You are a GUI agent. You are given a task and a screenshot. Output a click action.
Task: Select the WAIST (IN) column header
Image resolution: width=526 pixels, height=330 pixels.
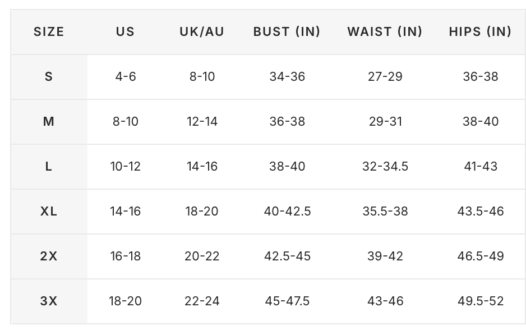[x=385, y=32]
